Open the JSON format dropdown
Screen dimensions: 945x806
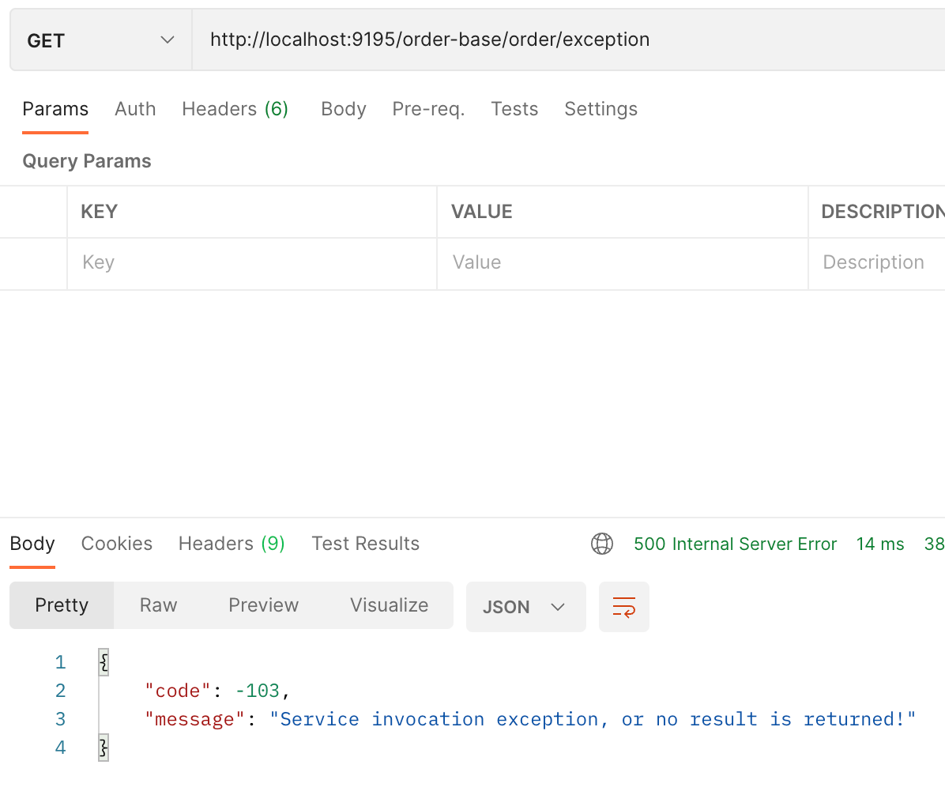tap(525, 606)
